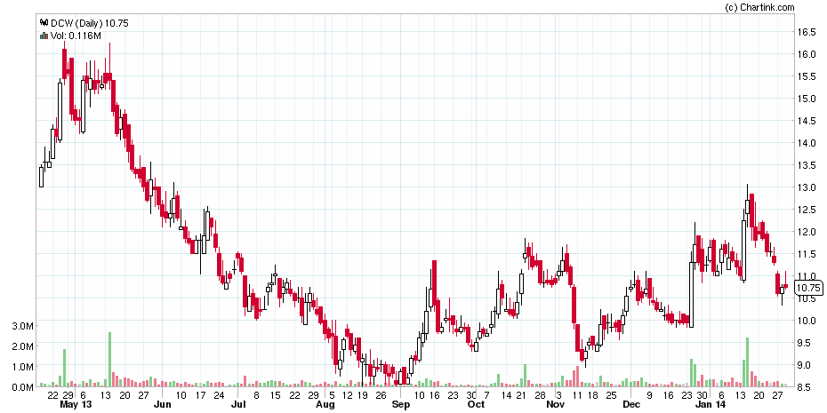This screenshot has width=827, height=413.
Task: Click the '9' date label in December
Action: point(649,395)
